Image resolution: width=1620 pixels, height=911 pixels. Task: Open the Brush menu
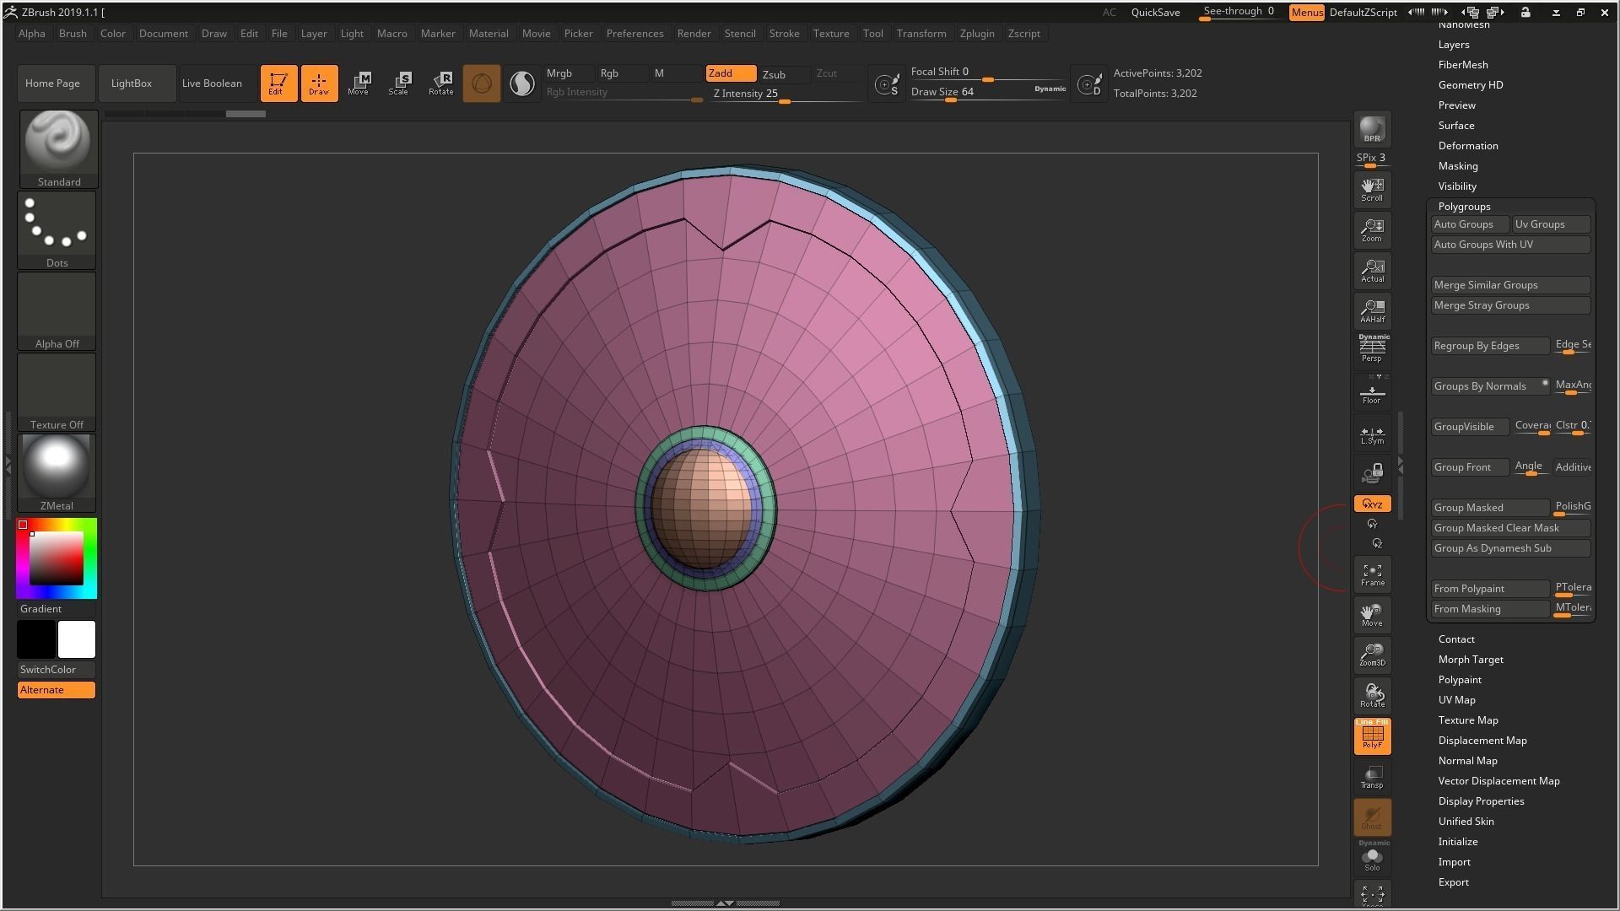[x=73, y=34]
